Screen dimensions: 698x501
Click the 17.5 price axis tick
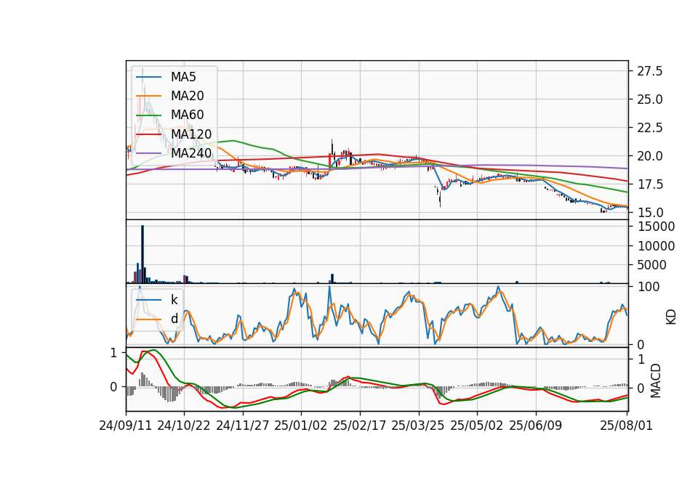point(649,184)
